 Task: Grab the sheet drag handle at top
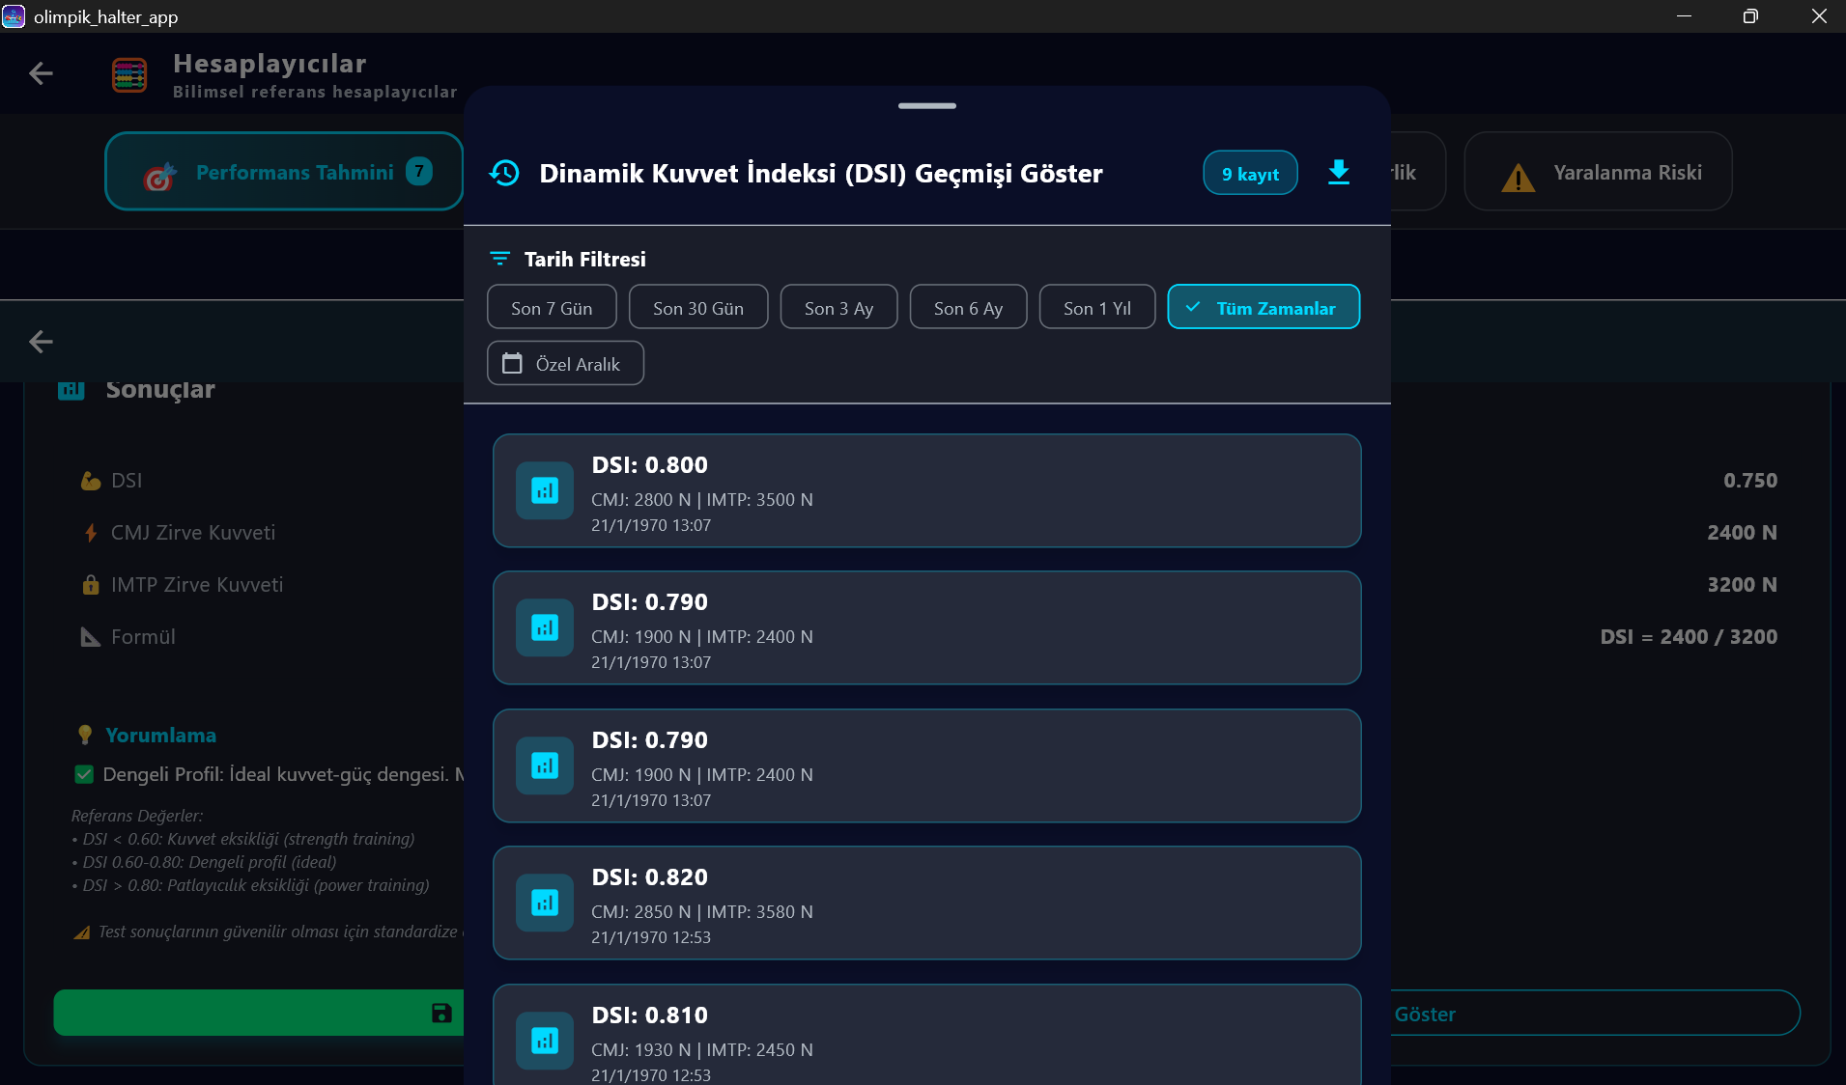(x=926, y=105)
